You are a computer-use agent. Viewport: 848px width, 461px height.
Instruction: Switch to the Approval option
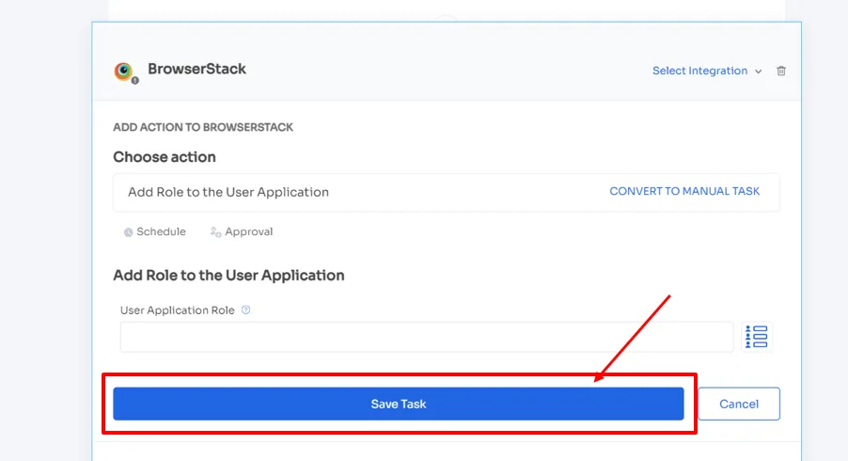pyautogui.click(x=242, y=231)
